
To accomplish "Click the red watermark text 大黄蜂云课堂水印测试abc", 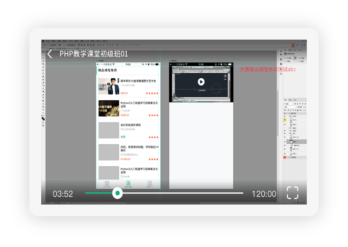I will pos(268,69).
